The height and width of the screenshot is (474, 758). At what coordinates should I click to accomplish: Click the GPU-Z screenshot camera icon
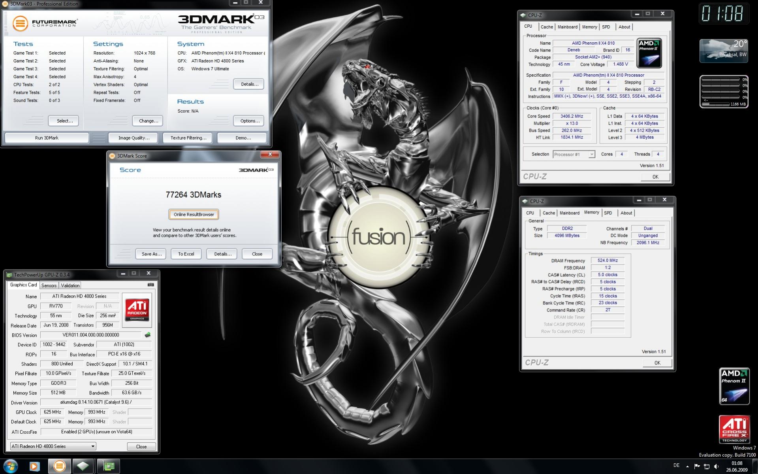coord(150,285)
